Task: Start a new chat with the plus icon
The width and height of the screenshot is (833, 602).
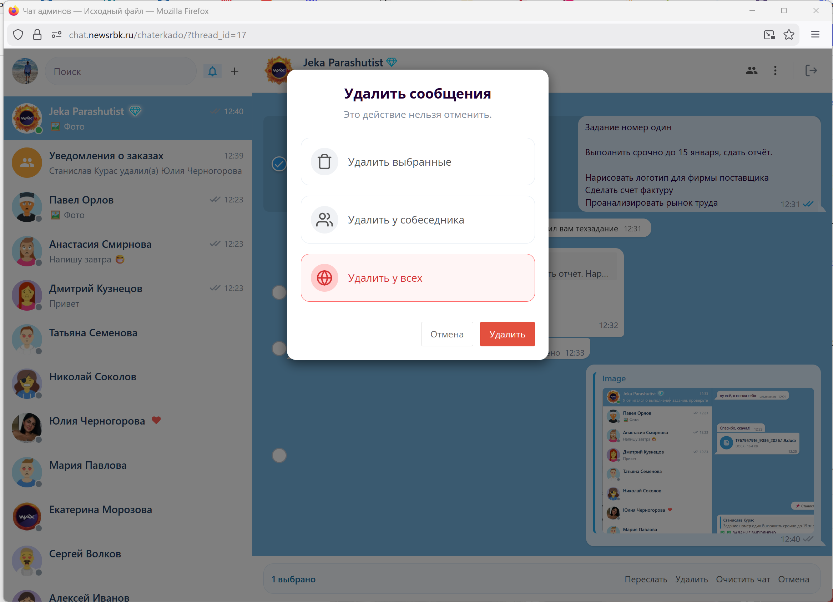Action: point(235,71)
